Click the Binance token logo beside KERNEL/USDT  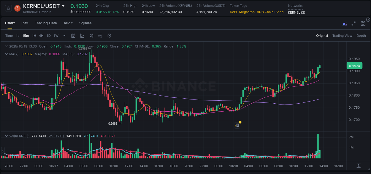tap(17, 8)
